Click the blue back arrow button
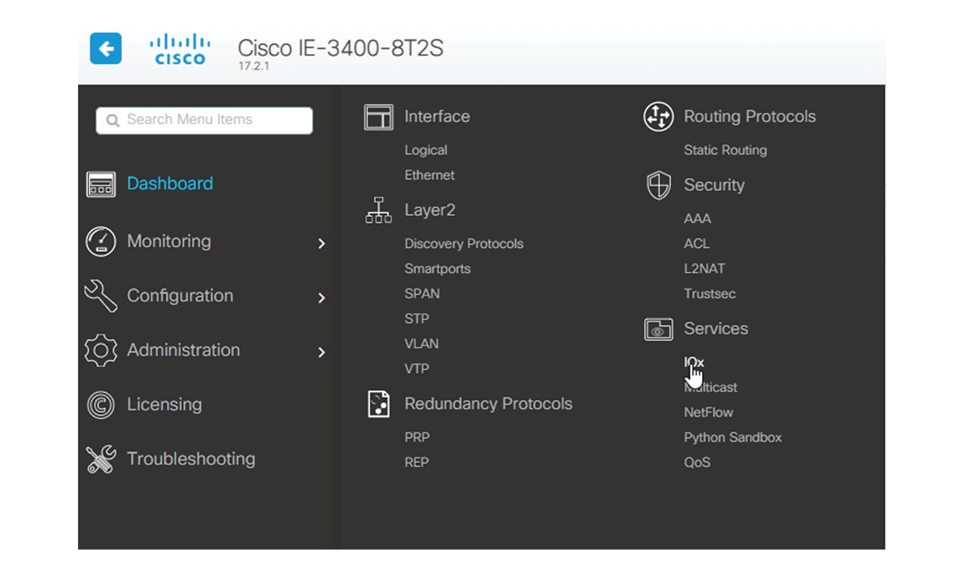 coord(105,49)
